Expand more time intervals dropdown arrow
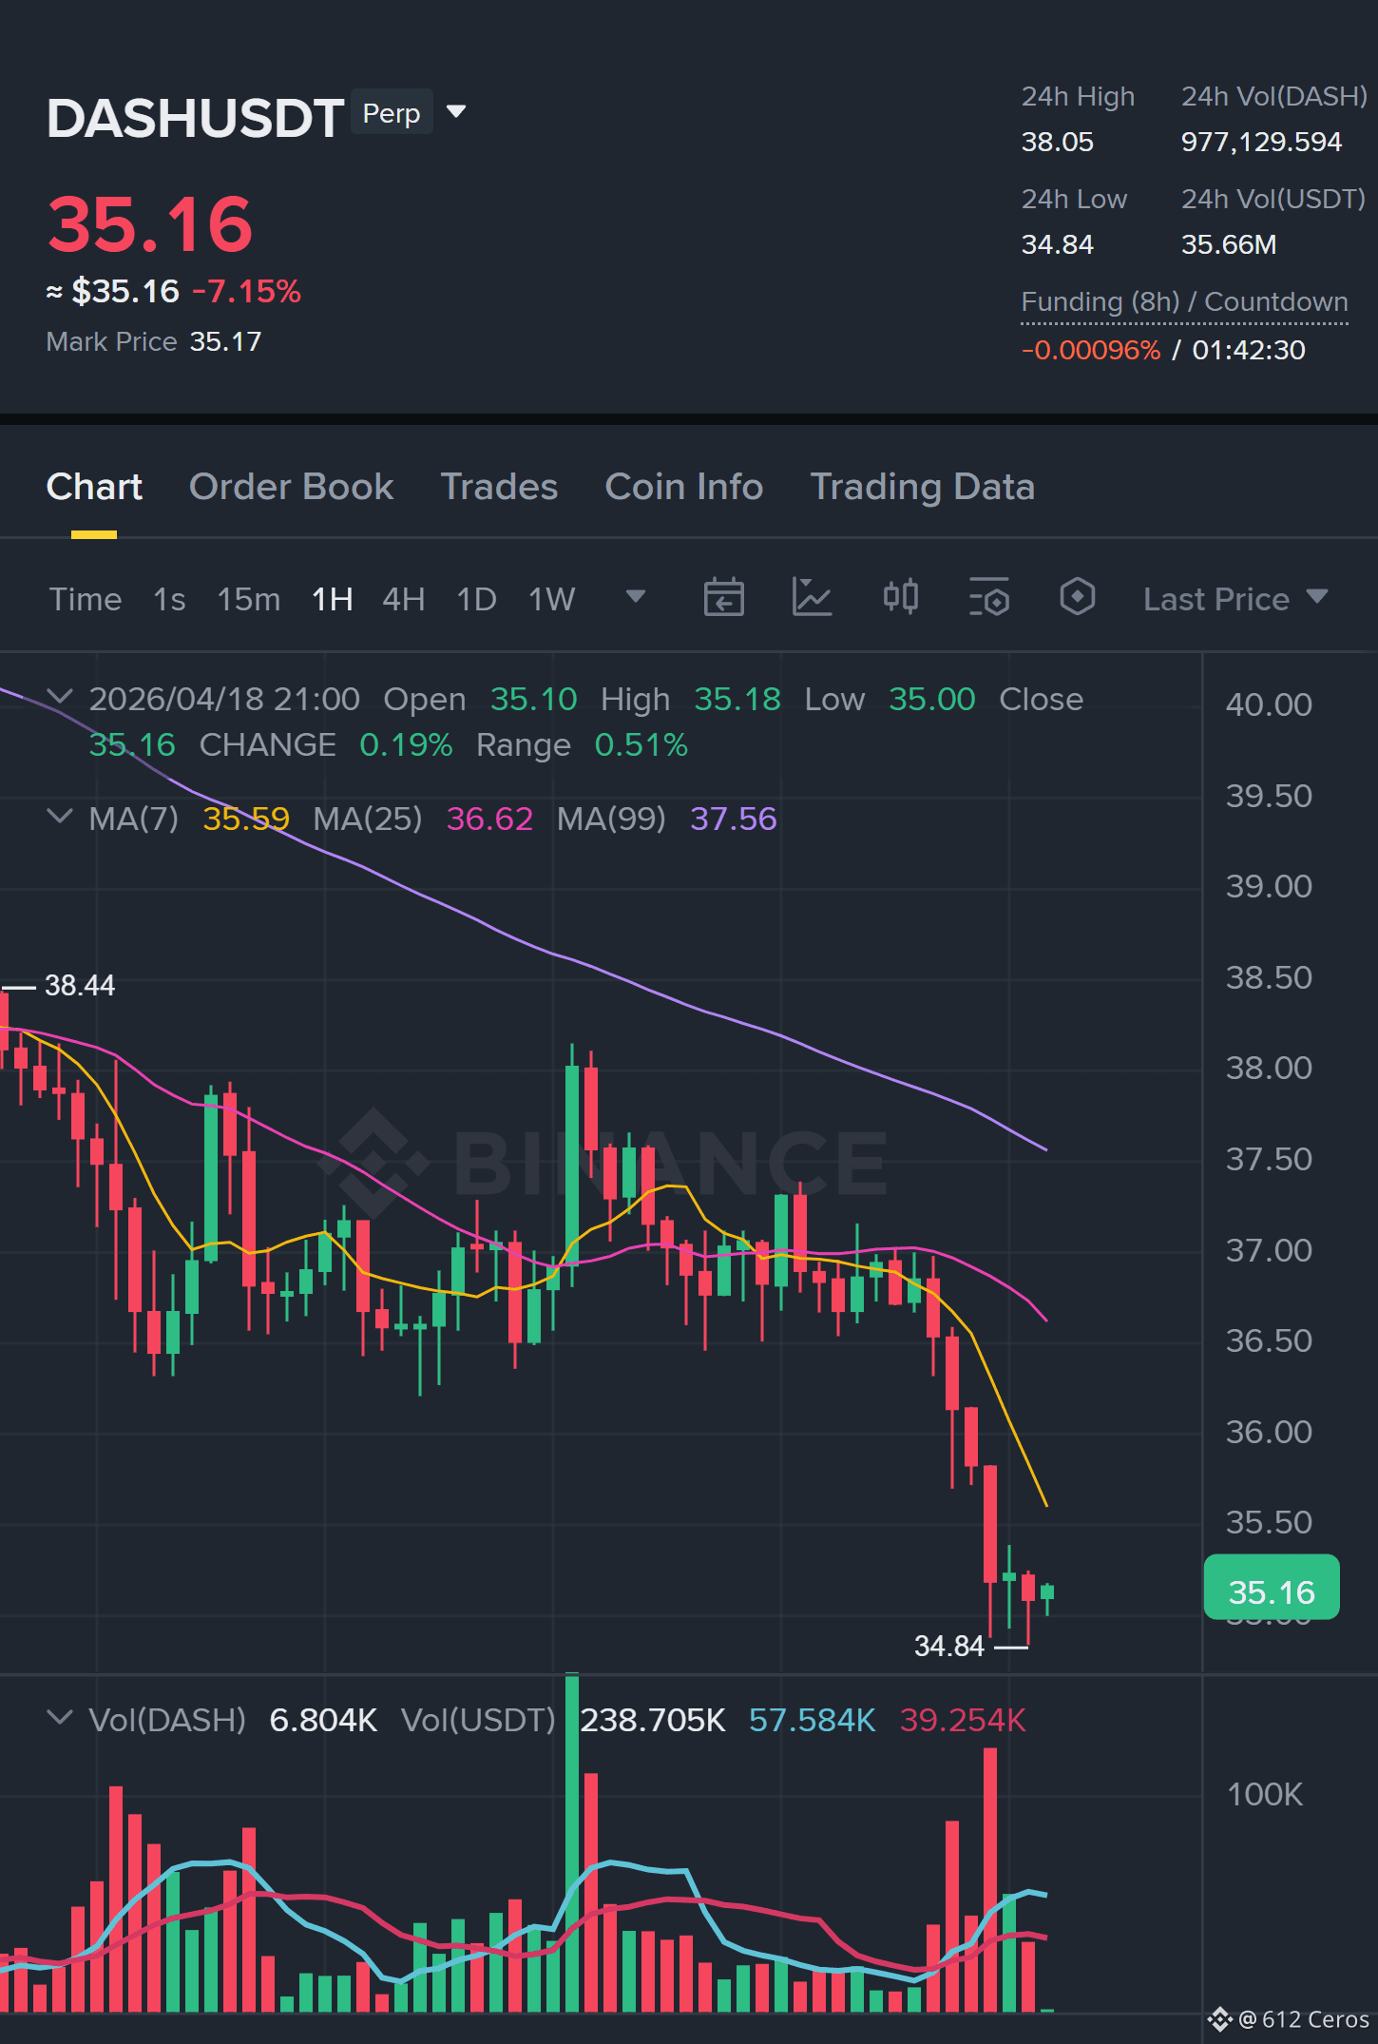This screenshot has width=1378, height=2044. click(x=636, y=597)
